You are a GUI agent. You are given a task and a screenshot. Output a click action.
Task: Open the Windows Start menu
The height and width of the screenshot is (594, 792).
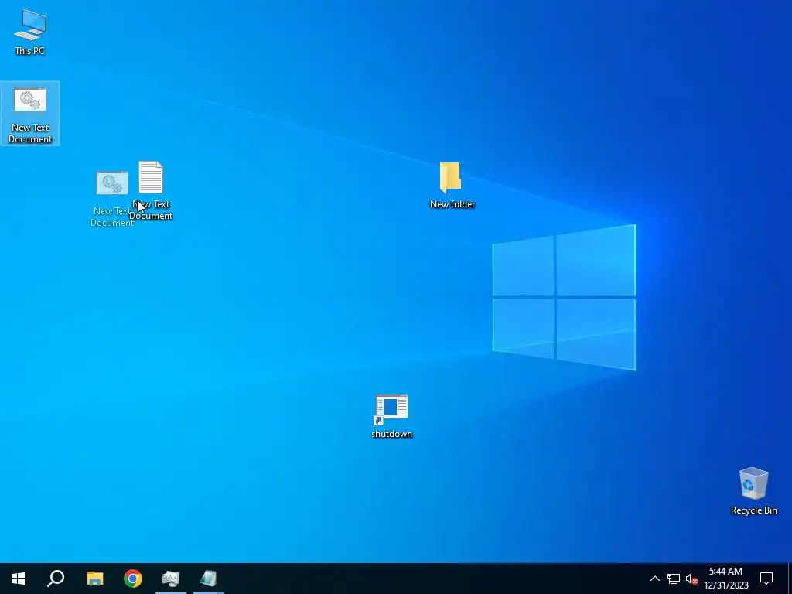19,579
